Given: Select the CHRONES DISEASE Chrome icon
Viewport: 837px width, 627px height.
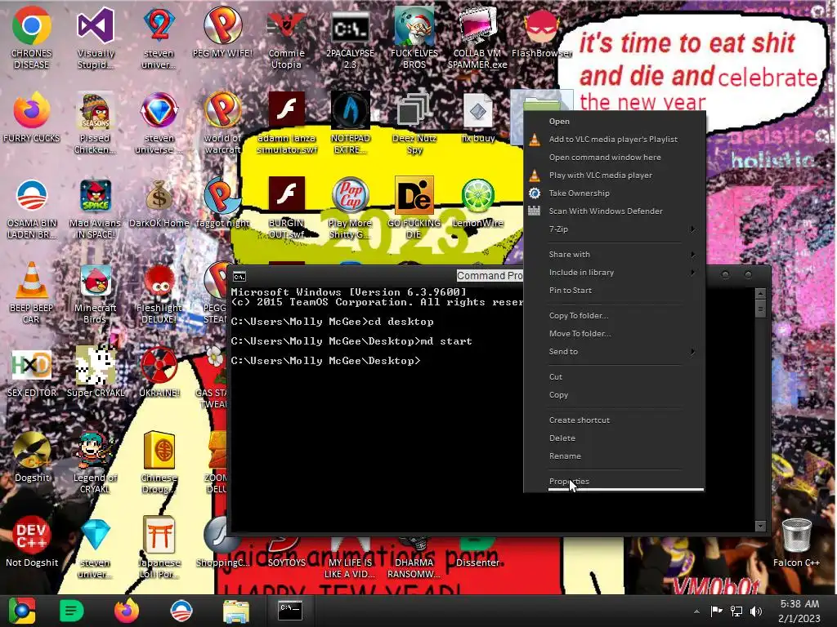Looking at the screenshot, I should [31, 38].
